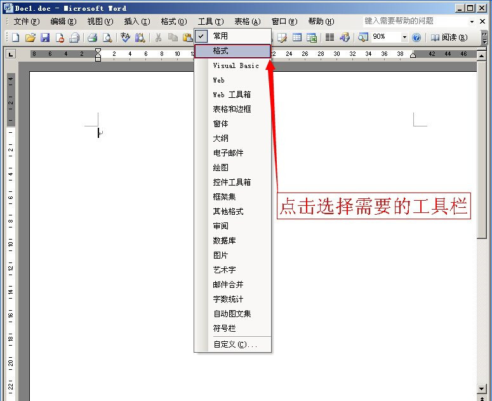Image resolution: width=492 pixels, height=401 pixels.
Task: Choose 自定义 at the menu bottom
Action: (x=235, y=344)
